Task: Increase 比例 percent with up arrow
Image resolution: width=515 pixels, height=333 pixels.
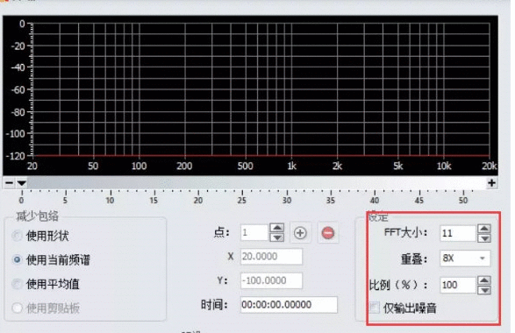Action: (484, 280)
